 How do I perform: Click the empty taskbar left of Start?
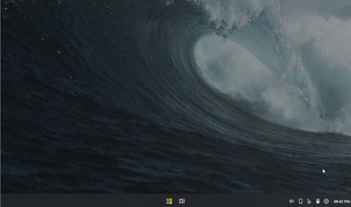pyautogui.click(x=76, y=201)
